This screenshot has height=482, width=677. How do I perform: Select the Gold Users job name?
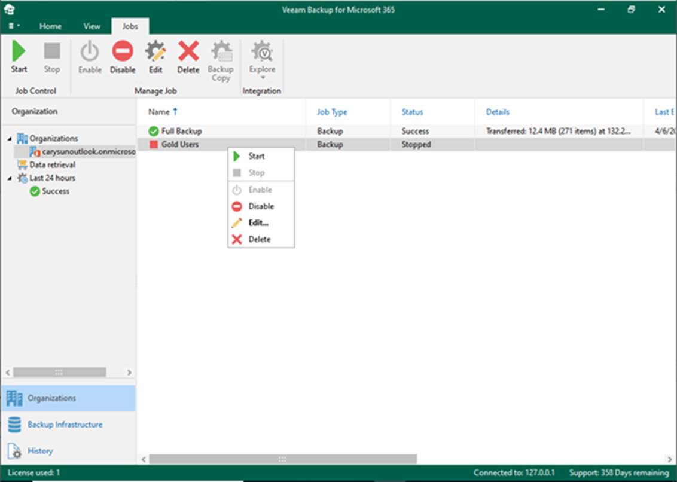[x=180, y=144]
